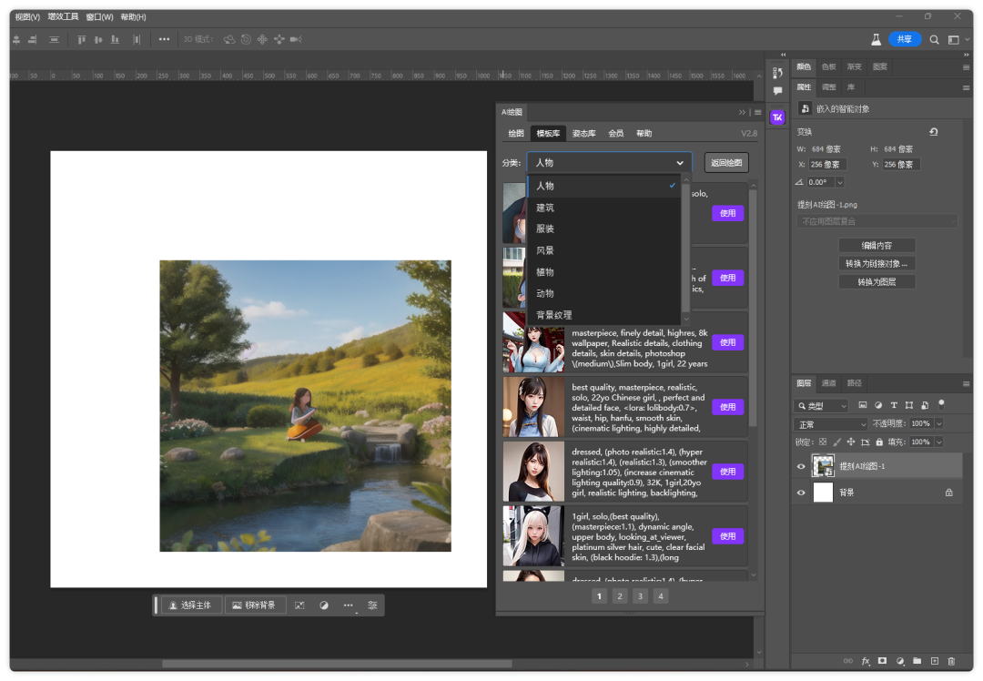Click the 返回绘图 button
The width and height of the screenshot is (983, 681).
tap(726, 163)
